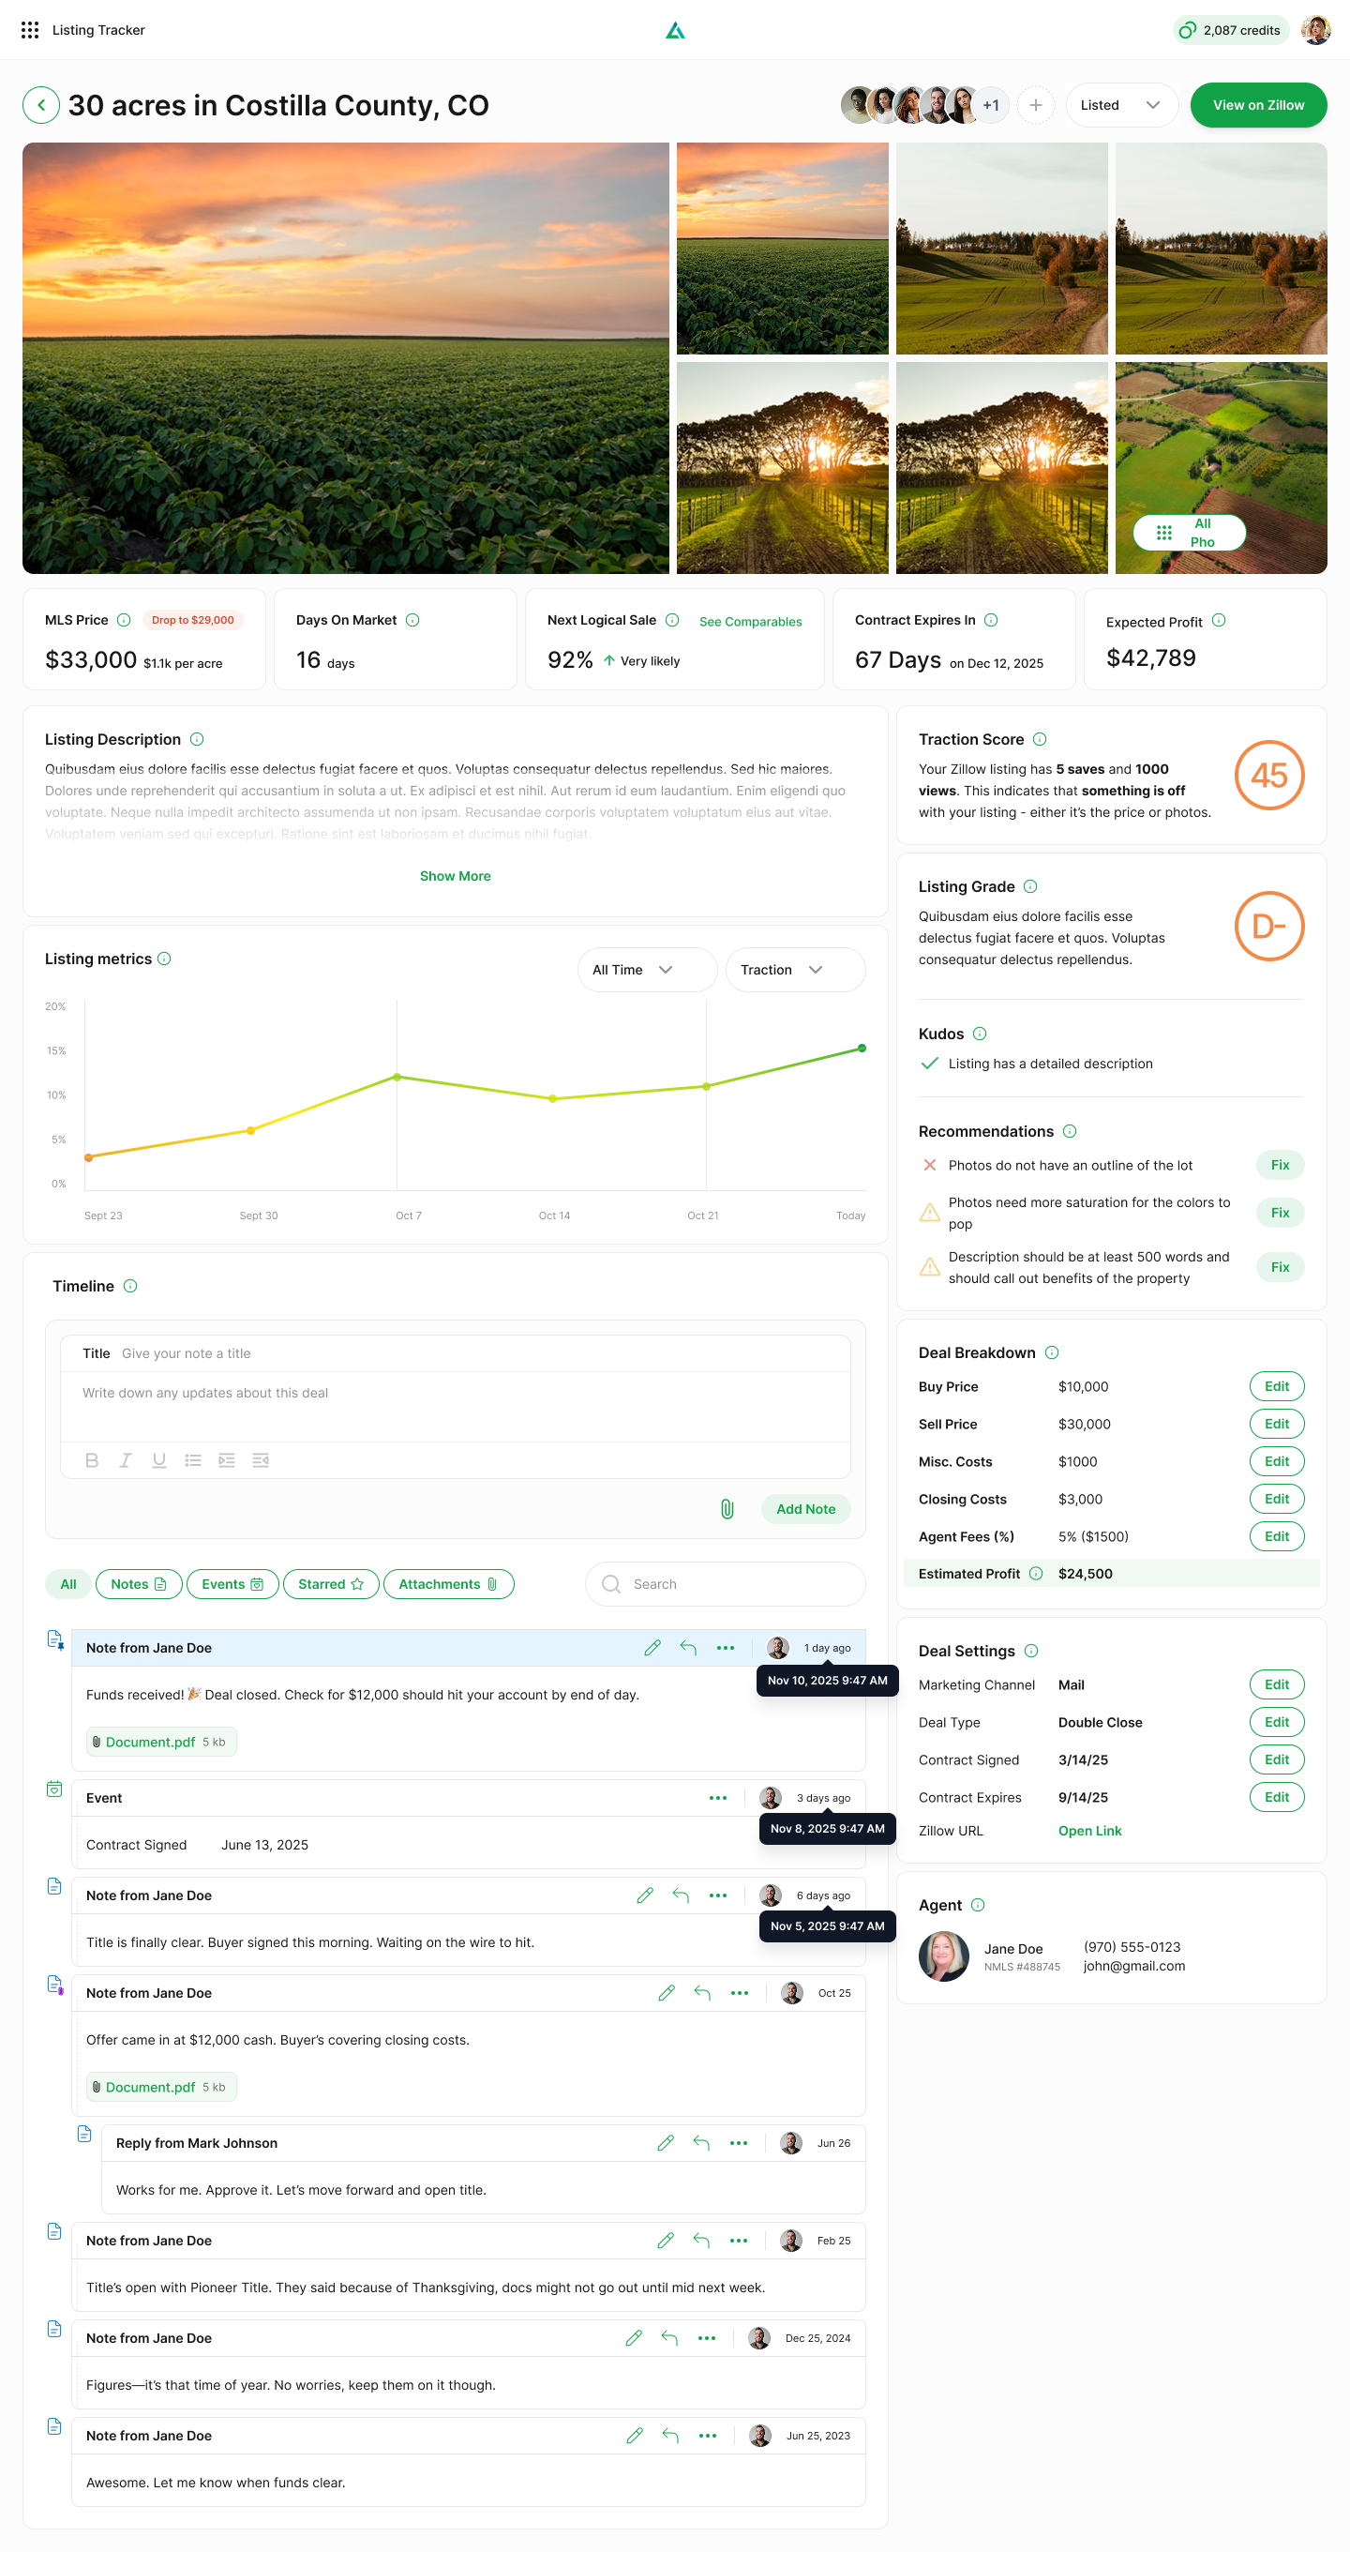
Task: Apply bold formatting in note editor
Action: 92,1460
